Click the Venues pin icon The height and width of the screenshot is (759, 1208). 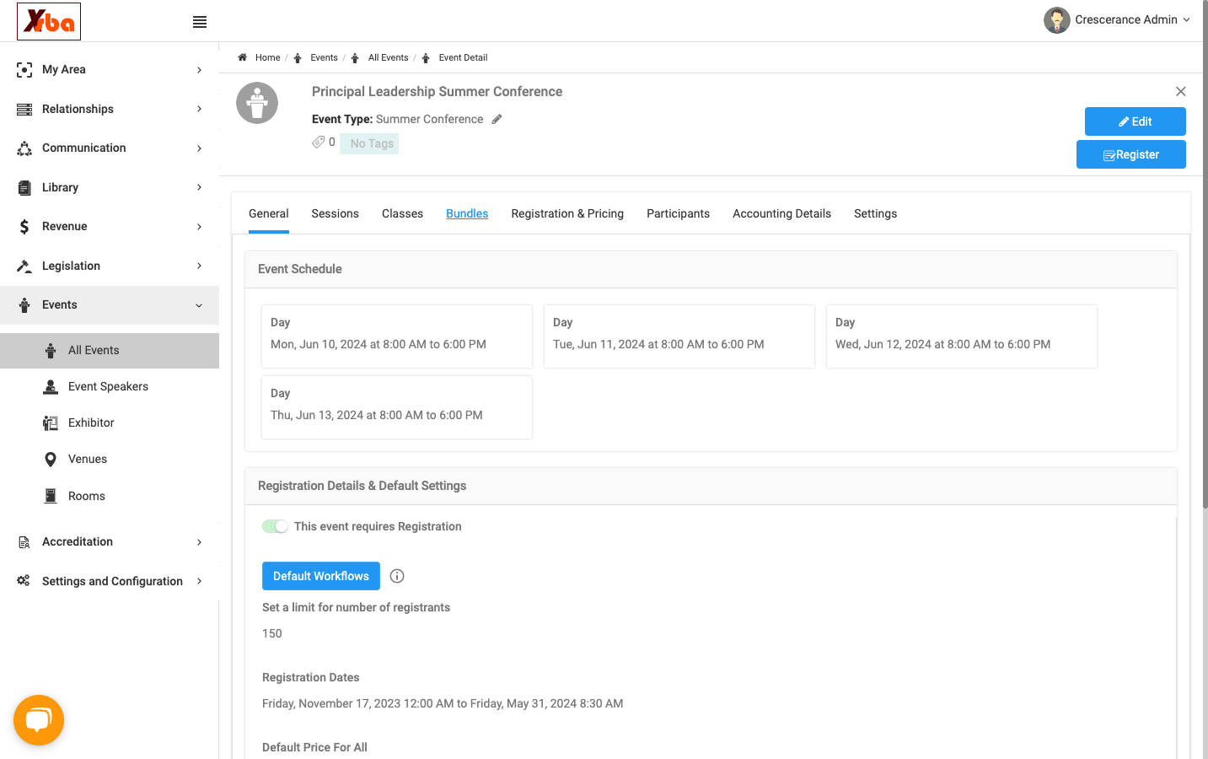click(x=51, y=459)
